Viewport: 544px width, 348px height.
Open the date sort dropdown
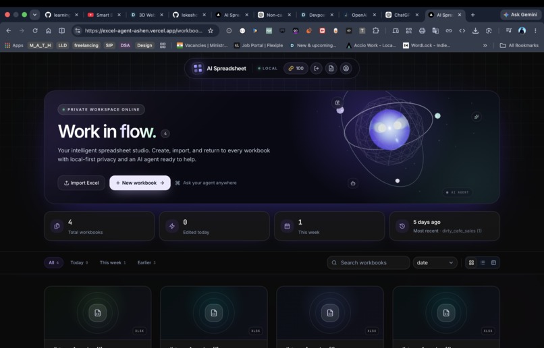pos(435,262)
